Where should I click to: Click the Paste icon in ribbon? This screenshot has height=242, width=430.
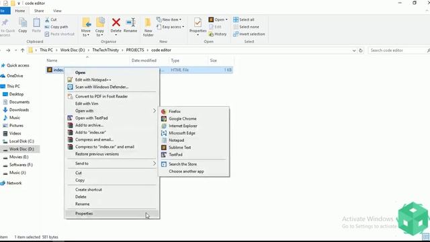(x=36, y=23)
